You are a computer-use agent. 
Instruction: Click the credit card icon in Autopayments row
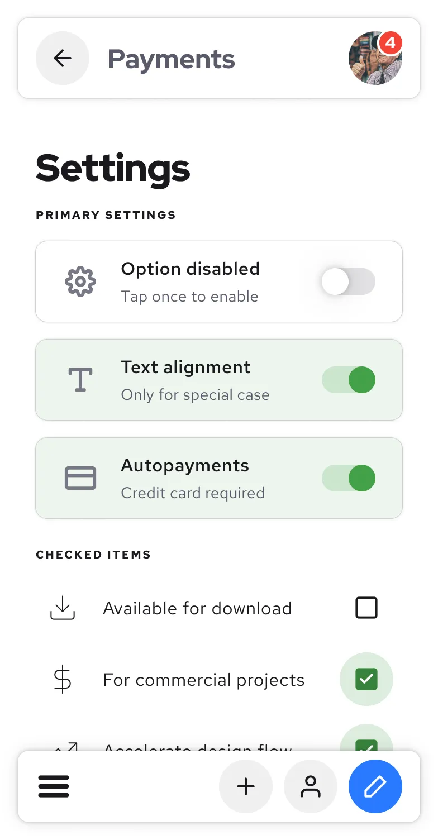(80, 478)
